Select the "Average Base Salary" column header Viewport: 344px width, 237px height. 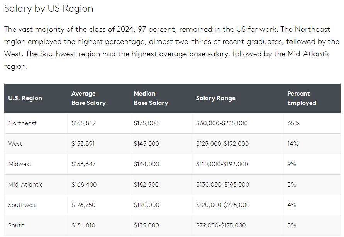pos(88,98)
